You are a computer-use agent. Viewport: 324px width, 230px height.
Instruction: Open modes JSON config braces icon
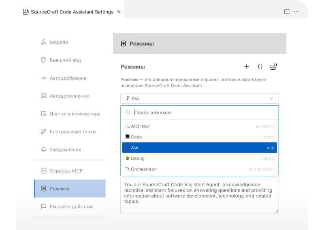260,67
